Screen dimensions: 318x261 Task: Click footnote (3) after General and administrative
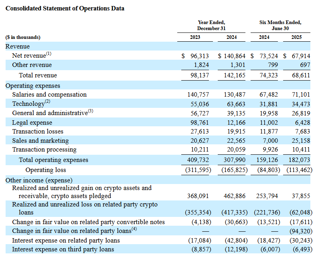pyautogui.click(x=90, y=111)
